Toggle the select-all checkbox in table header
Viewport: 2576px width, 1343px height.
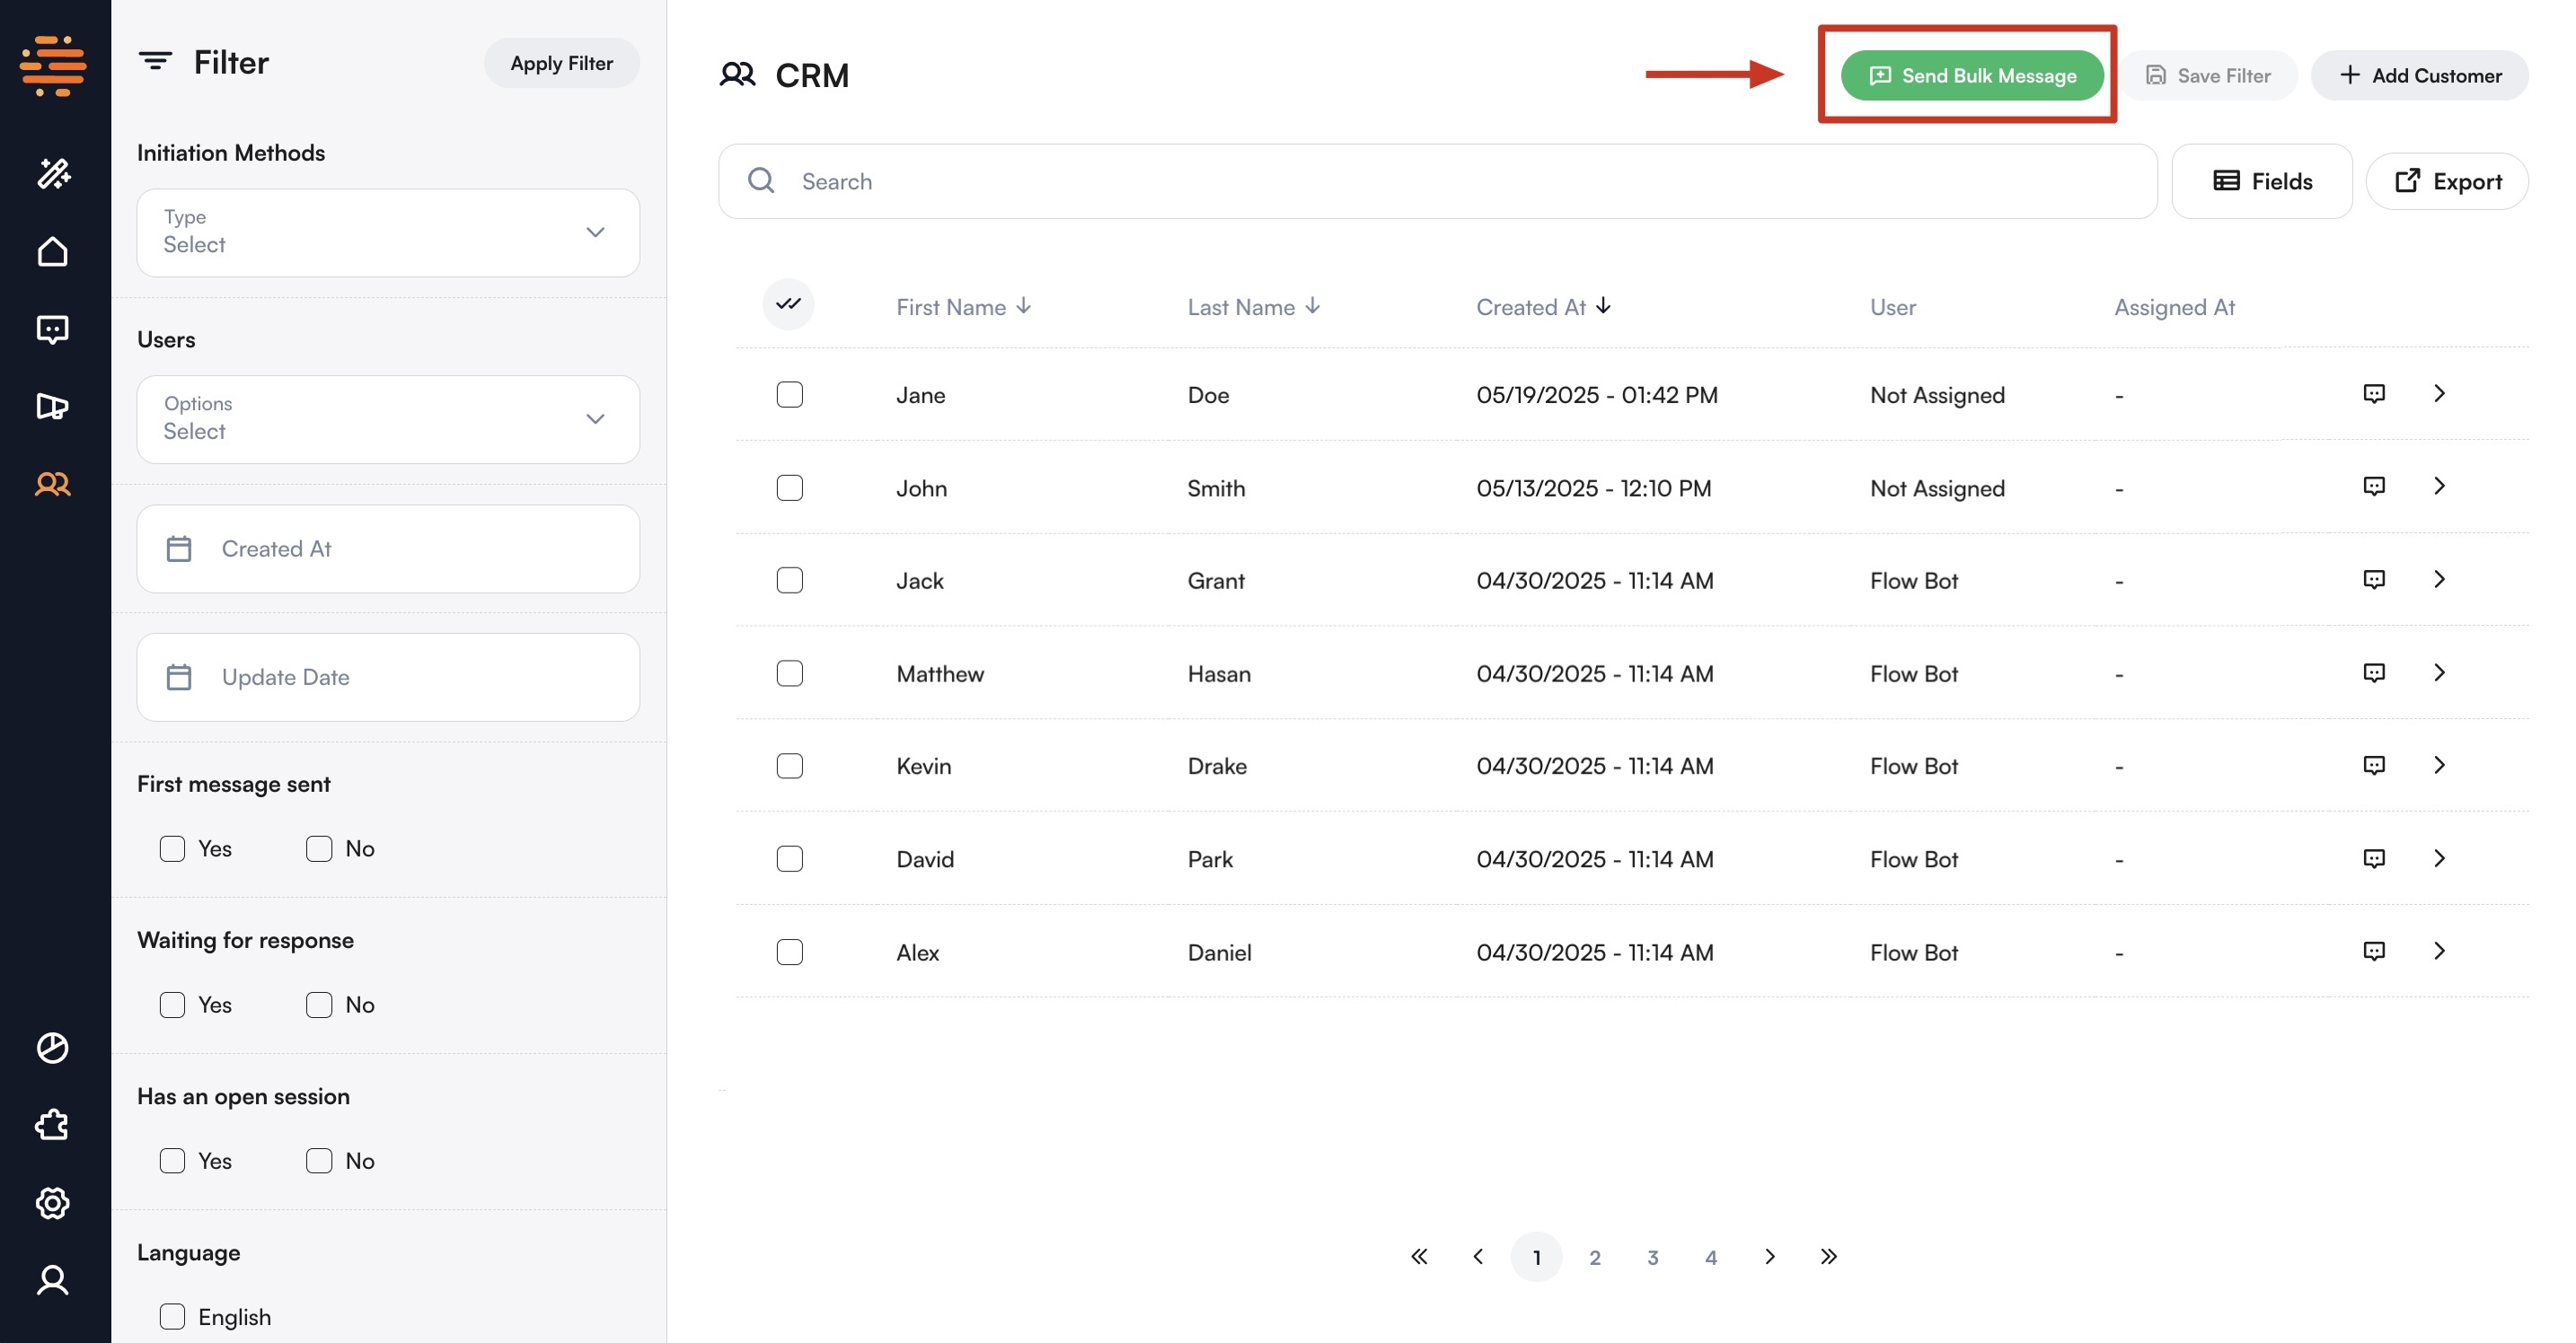click(788, 304)
